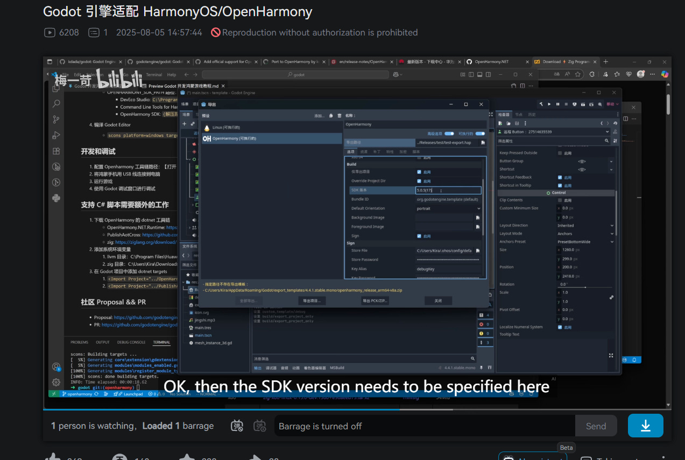685x460 pixels.
Task: Click the 添加... add preset button
Action: [320, 116]
